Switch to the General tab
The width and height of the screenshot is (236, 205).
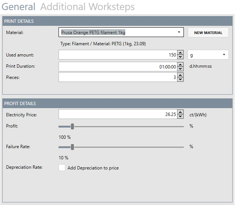point(18,7)
